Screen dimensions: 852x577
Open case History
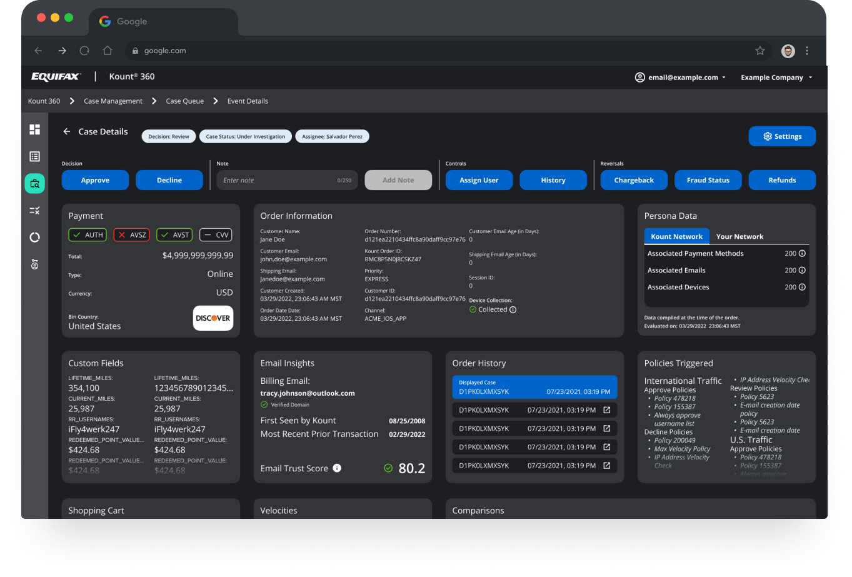point(553,180)
